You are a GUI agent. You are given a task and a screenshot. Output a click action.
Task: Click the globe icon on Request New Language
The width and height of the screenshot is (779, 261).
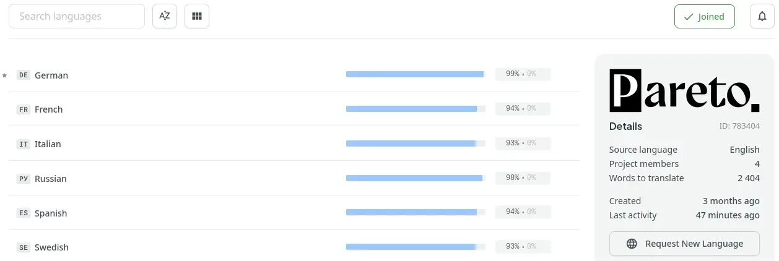[632, 244]
